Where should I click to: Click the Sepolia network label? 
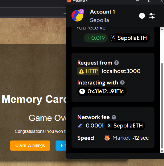(x=99, y=20)
